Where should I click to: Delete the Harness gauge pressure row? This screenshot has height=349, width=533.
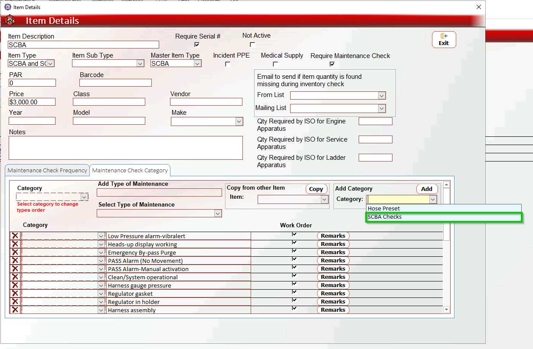pyautogui.click(x=15, y=285)
